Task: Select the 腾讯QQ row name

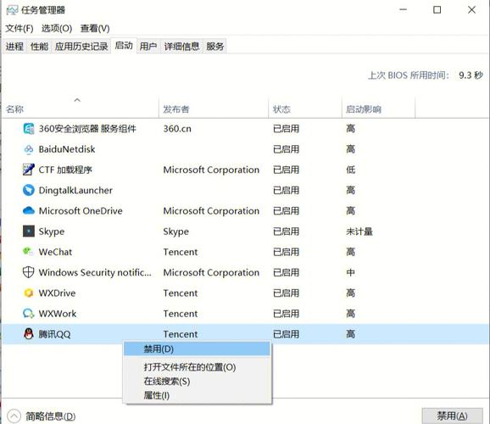Action: point(55,334)
